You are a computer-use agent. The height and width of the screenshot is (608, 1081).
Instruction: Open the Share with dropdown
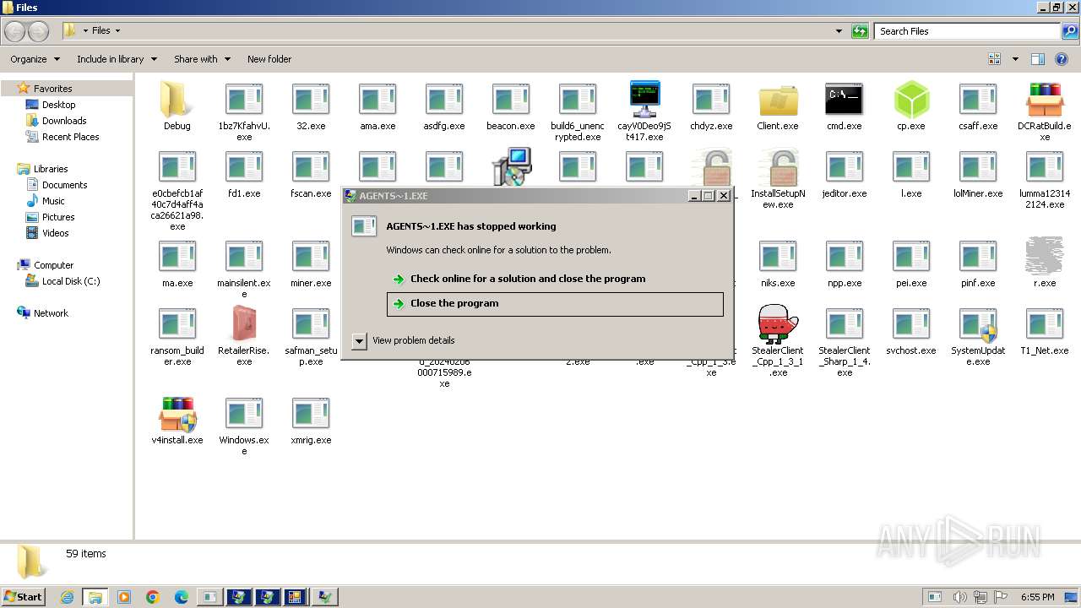point(202,59)
